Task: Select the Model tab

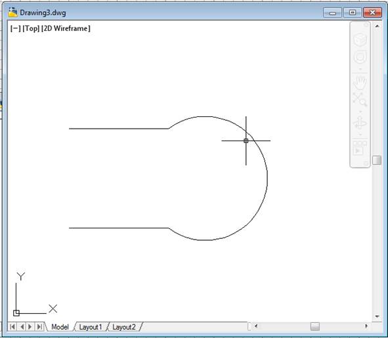Action: tap(60, 327)
